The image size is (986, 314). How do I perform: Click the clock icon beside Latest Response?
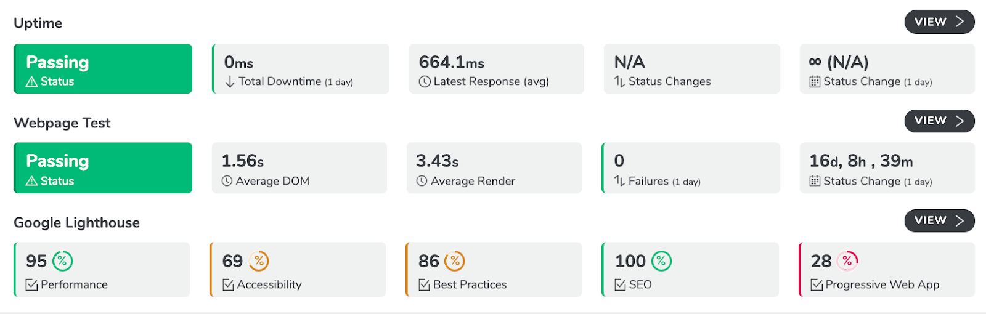pyautogui.click(x=425, y=81)
